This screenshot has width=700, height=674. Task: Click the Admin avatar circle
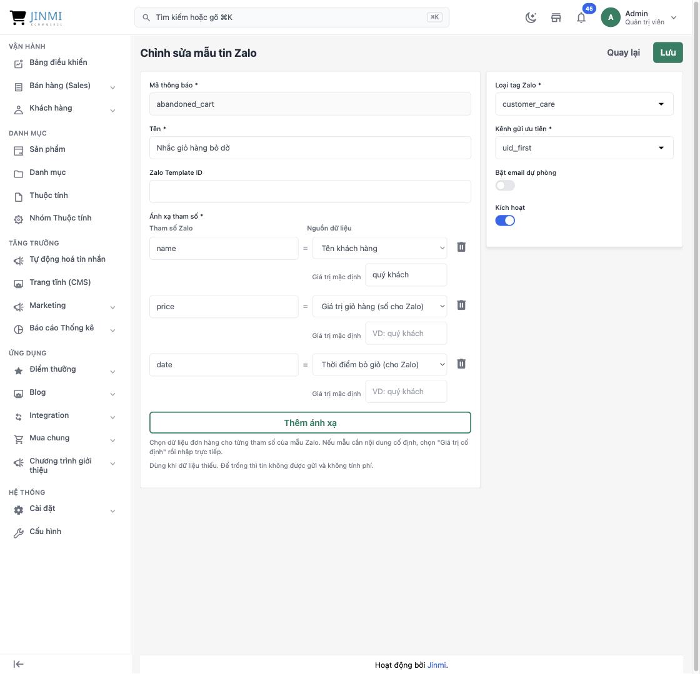tap(610, 17)
